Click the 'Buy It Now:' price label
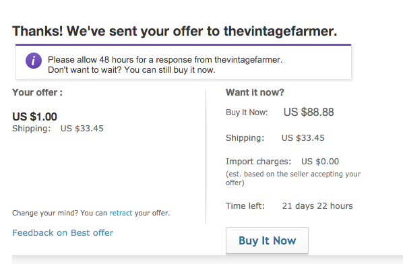 tap(247, 112)
